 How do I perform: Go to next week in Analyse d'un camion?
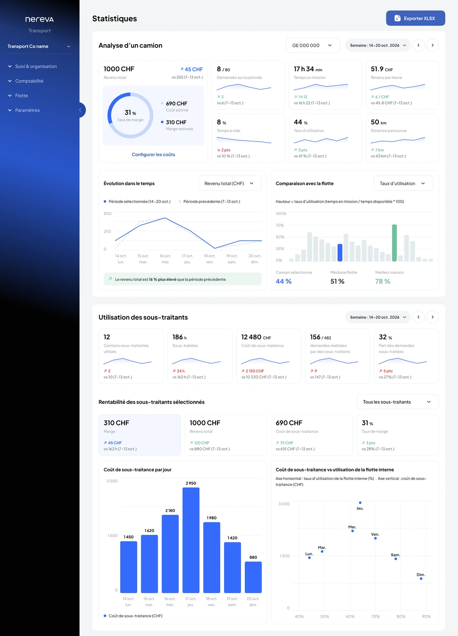coord(433,45)
